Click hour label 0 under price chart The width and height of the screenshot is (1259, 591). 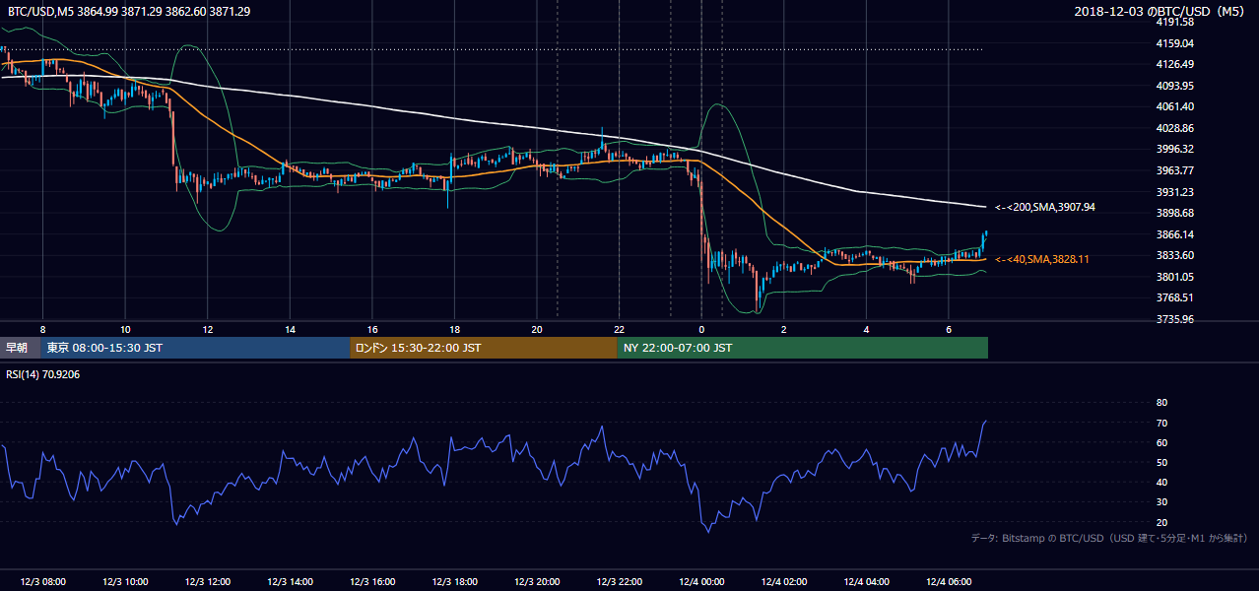(701, 329)
